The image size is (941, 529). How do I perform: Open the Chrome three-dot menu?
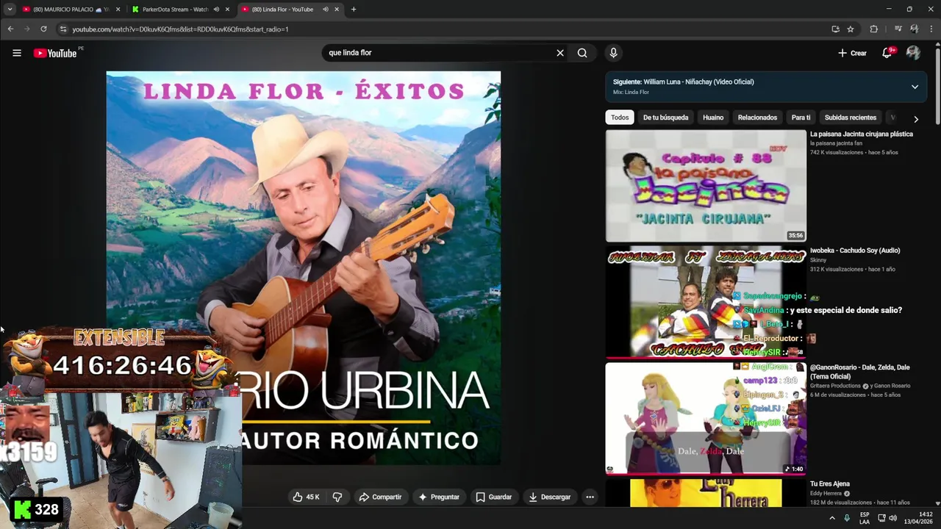pyautogui.click(x=931, y=29)
